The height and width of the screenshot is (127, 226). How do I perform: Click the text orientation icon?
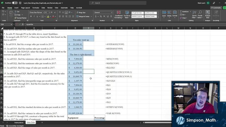[70, 13]
